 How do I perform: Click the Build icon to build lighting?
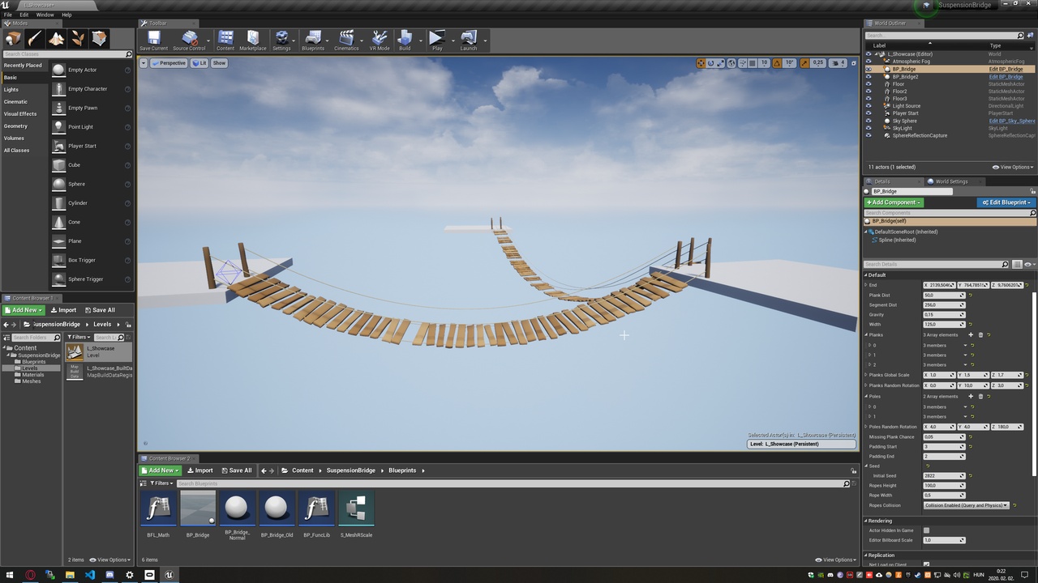coord(405,39)
